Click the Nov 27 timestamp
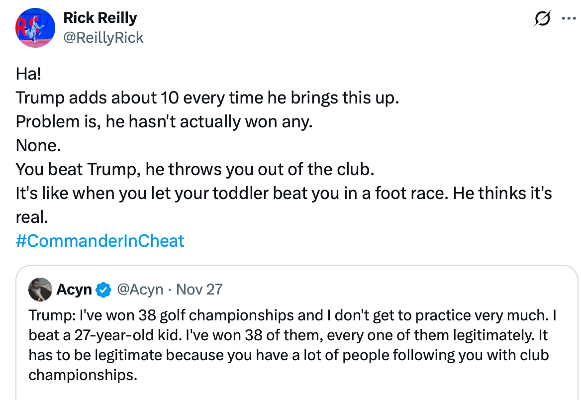The height and width of the screenshot is (400, 581). pos(199,290)
